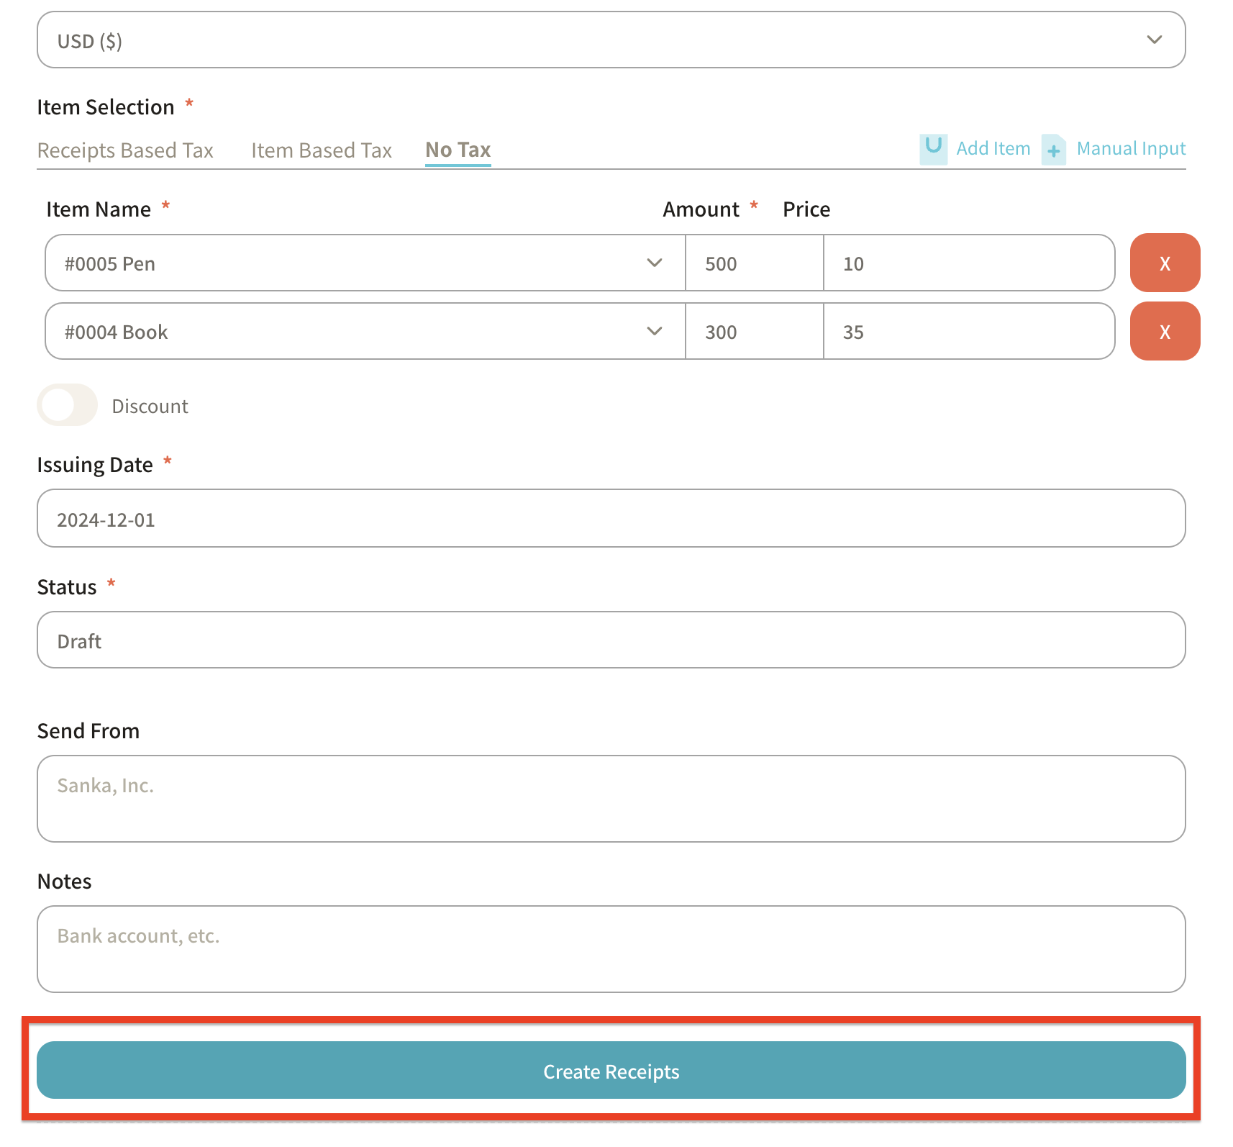Click the Send From text area
1233x1147 pixels.
[x=611, y=799]
